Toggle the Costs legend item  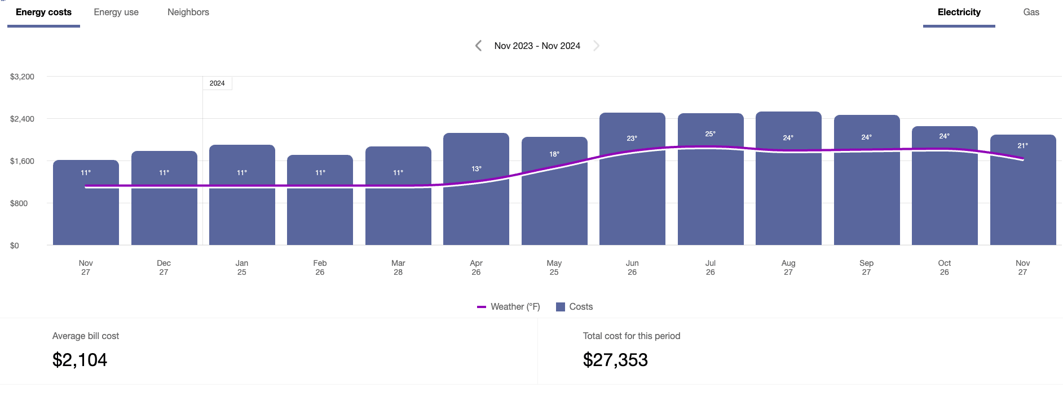click(581, 306)
